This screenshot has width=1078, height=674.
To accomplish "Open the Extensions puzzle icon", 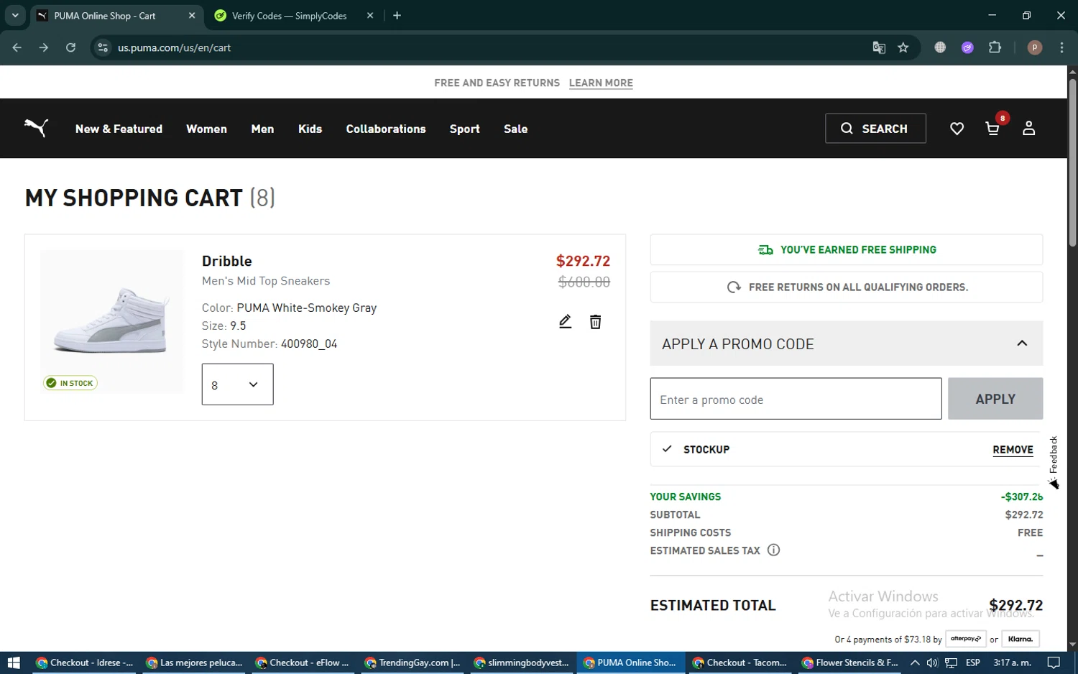I will point(995,47).
